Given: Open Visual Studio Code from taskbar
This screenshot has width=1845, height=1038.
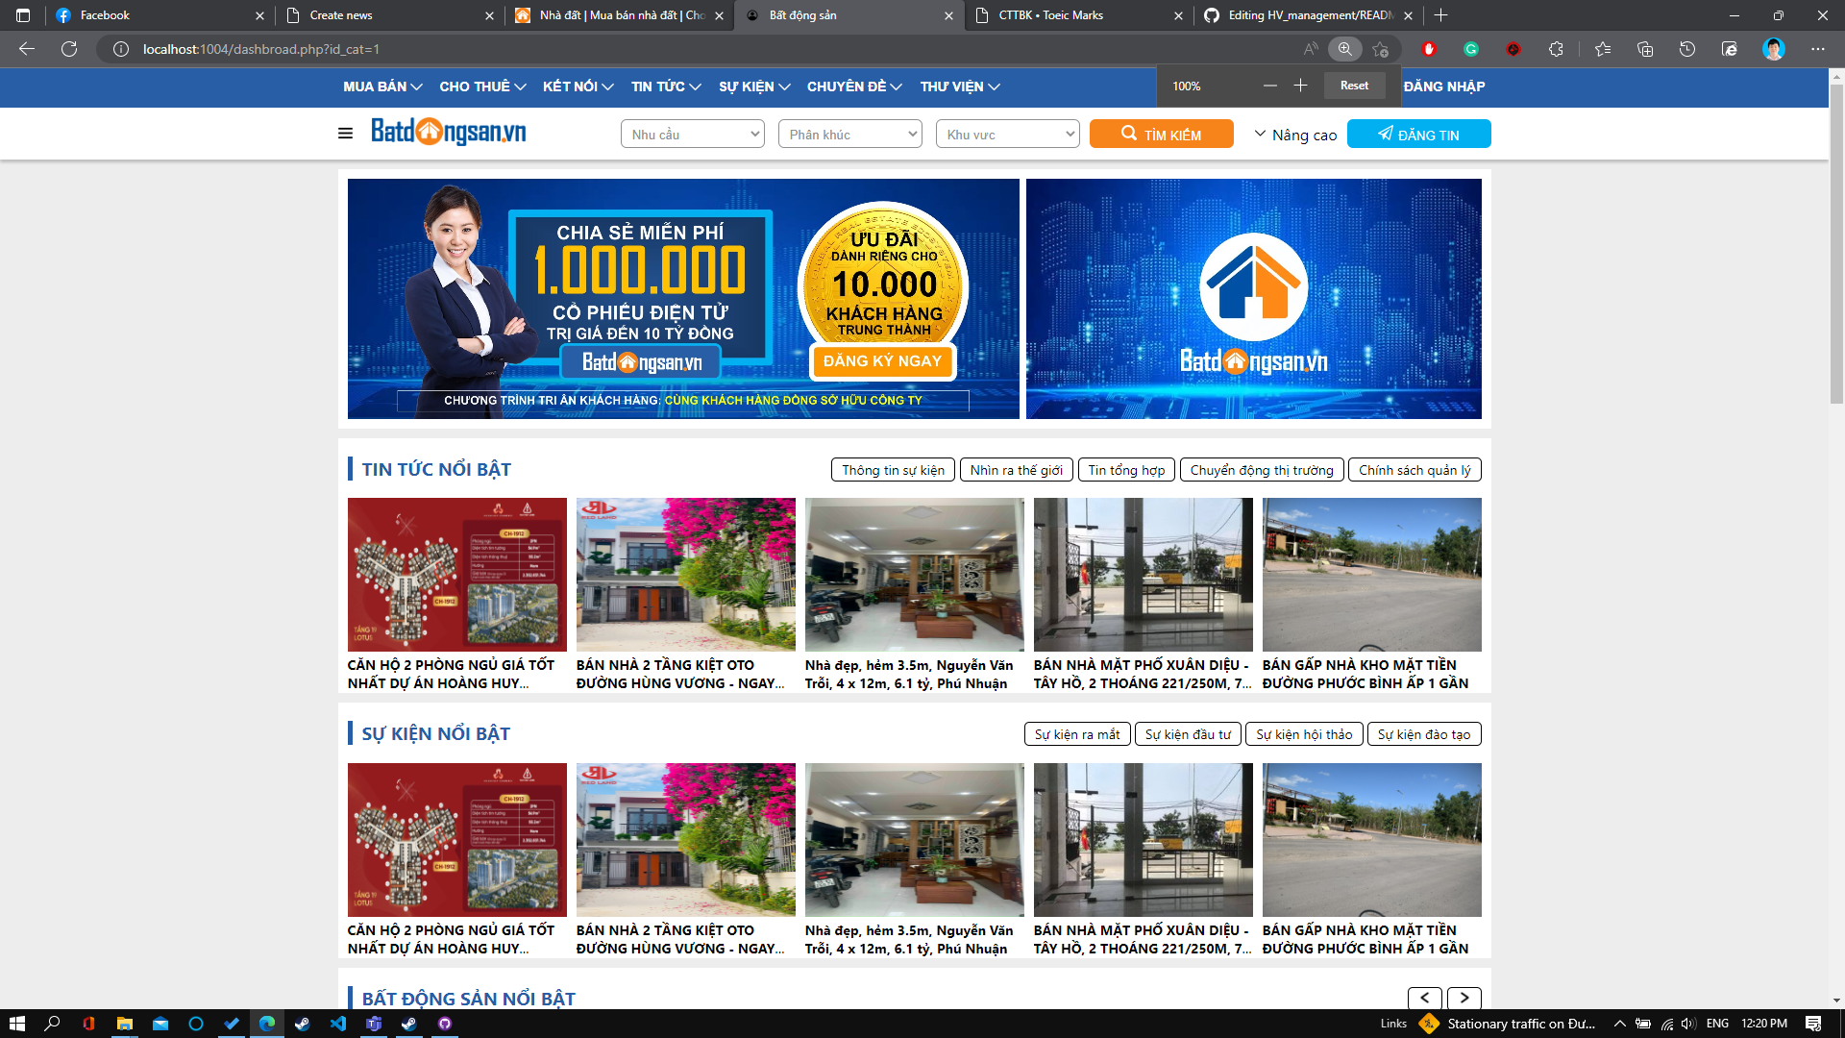Looking at the screenshot, I should coord(338,1024).
